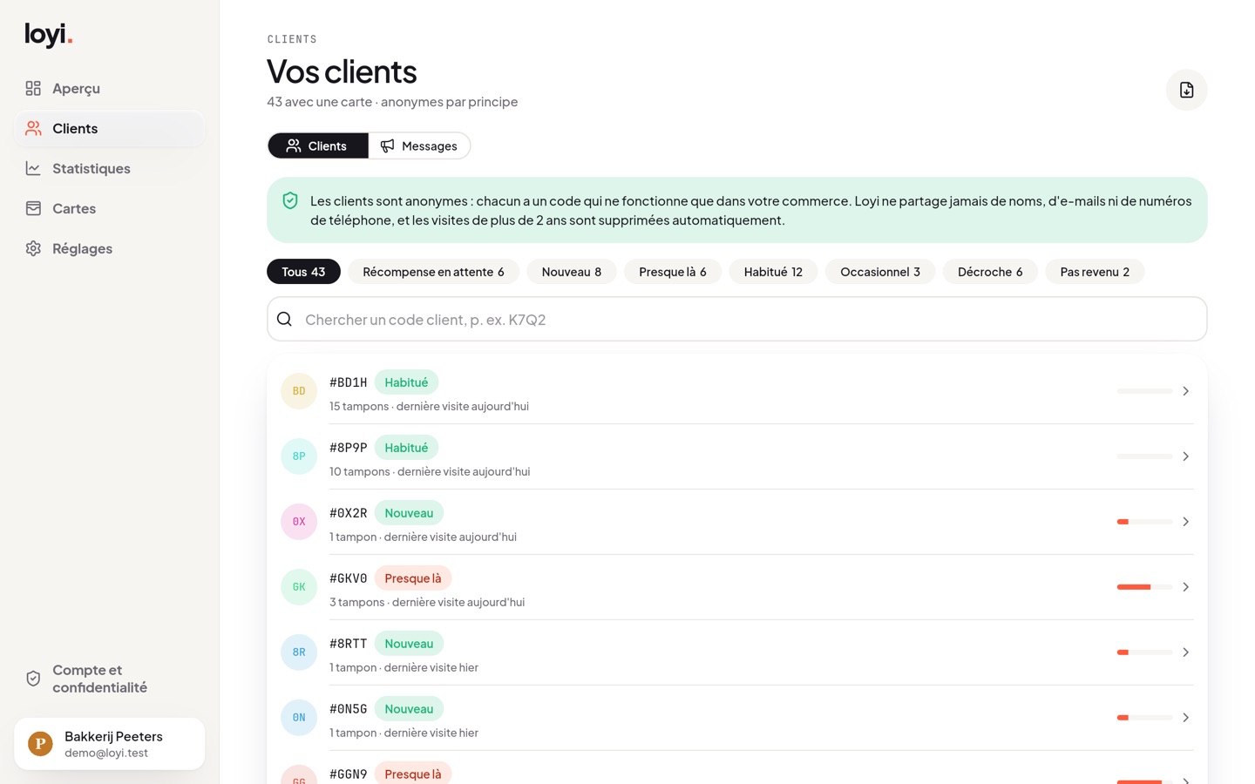Image resolution: width=1255 pixels, height=784 pixels.
Task: Click the 0X avatar circle
Action: [x=299, y=522]
